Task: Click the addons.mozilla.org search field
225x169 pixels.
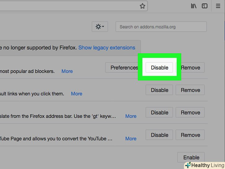Action: pyautogui.click(x=161, y=27)
